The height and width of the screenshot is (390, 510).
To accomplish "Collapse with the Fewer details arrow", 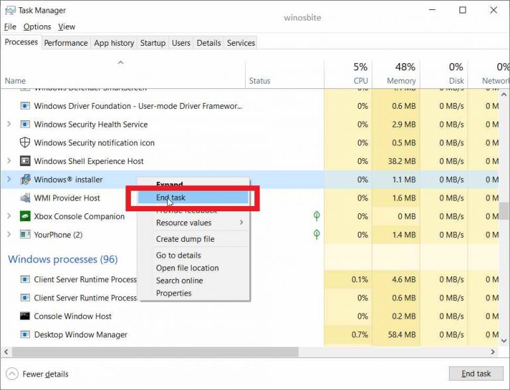I will point(12,374).
